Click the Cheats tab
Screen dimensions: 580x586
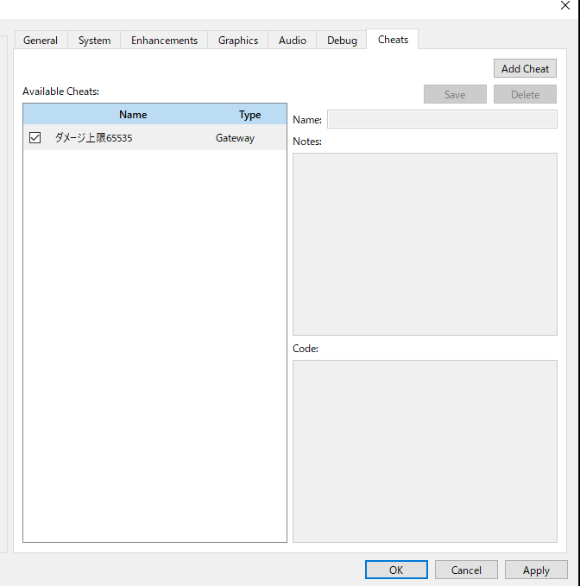click(x=393, y=40)
